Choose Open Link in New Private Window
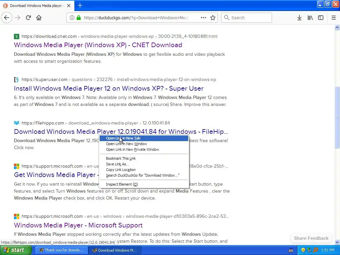 144,149
